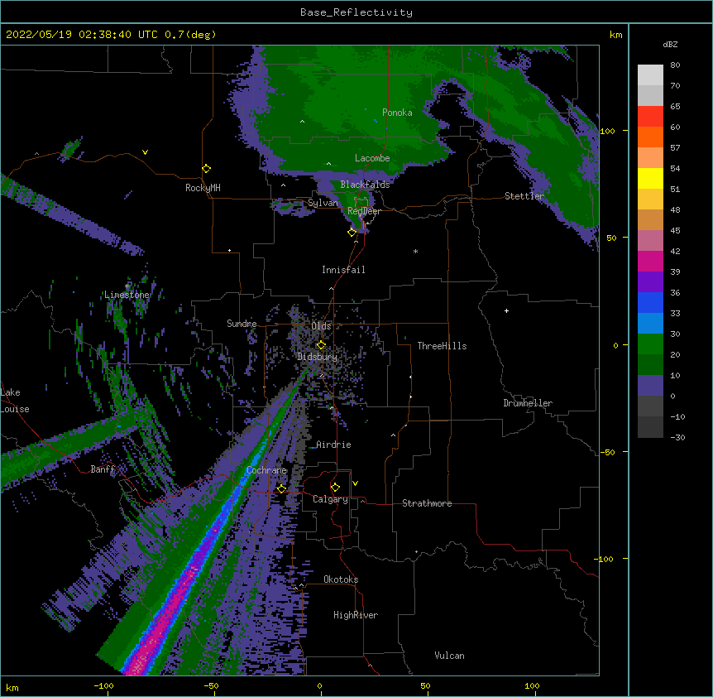This screenshot has height=697, width=713.
Task: Select the yellow V marker east of Calgary
Action: [x=355, y=483]
